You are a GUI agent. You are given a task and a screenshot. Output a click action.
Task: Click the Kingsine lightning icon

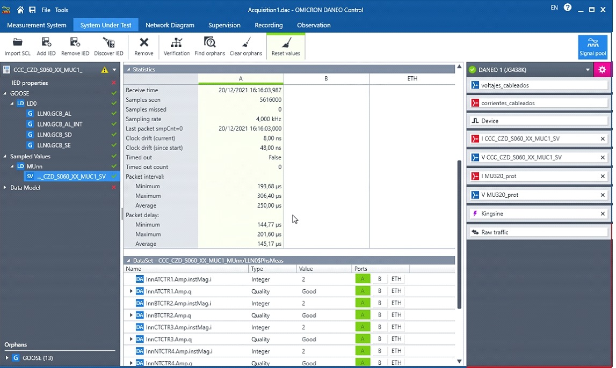pos(475,214)
